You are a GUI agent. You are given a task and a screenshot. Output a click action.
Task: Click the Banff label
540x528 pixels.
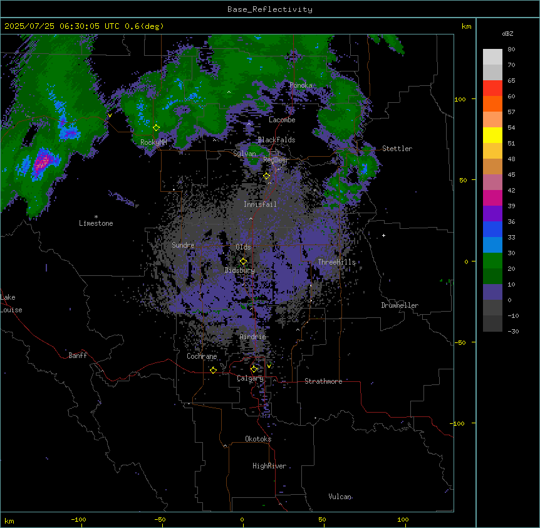click(x=78, y=356)
